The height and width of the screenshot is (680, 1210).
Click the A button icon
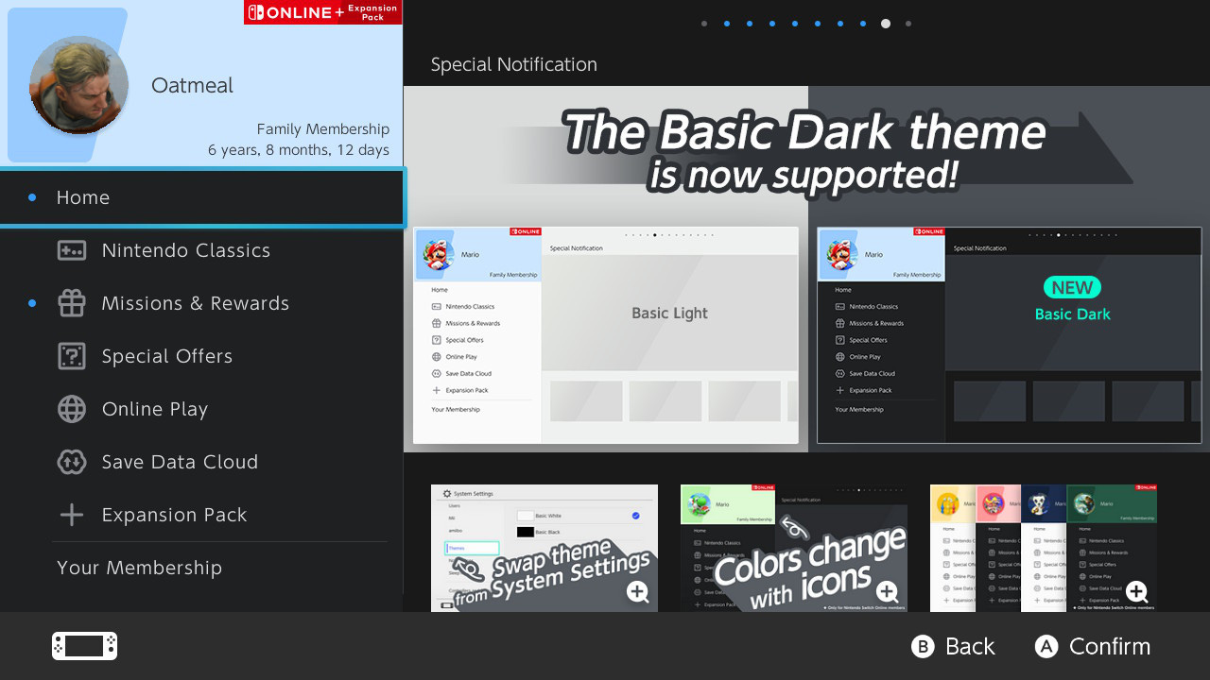(x=1046, y=646)
